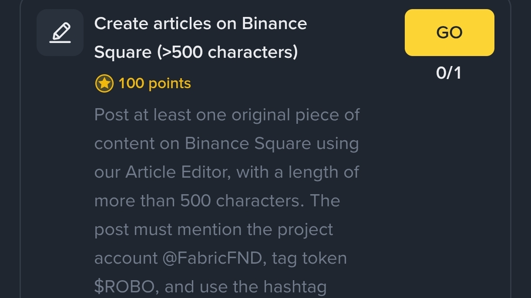The image size is (531, 298).
Task: Click the 'Create articles on Binance' title
Action: click(200, 23)
